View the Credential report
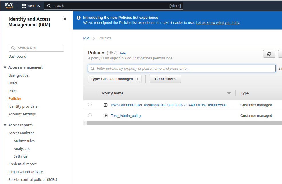This screenshot has width=282, height=184. [x=22, y=164]
